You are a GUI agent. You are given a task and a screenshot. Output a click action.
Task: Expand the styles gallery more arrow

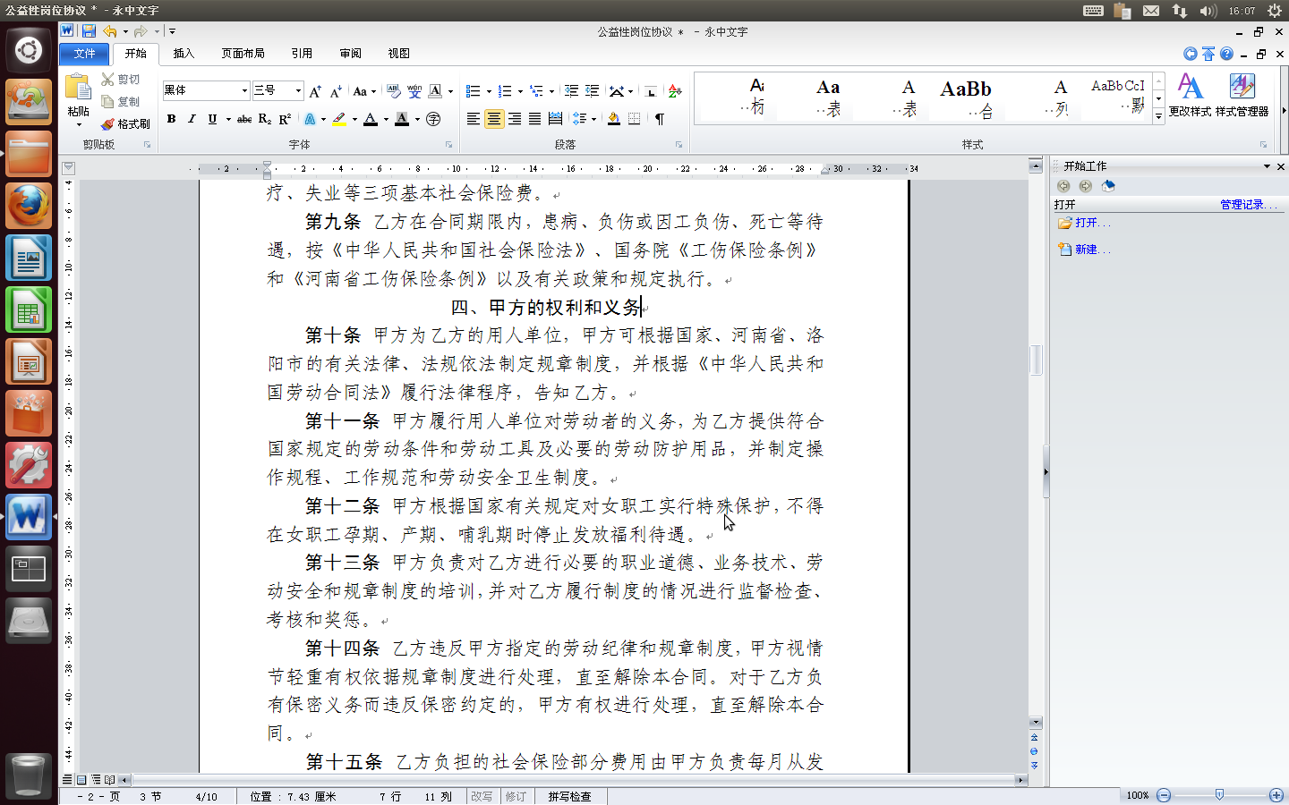pyautogui.click(x=1158, y=115)
